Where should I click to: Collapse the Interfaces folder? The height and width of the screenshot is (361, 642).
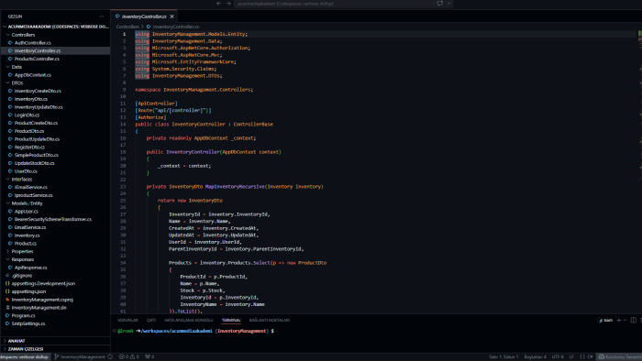pos(7,179)
